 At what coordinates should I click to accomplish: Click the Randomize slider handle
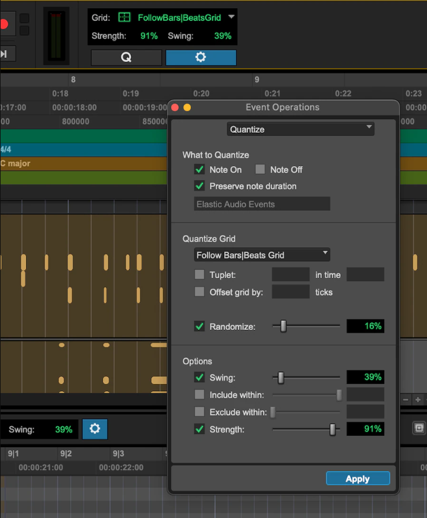point(284,326)
